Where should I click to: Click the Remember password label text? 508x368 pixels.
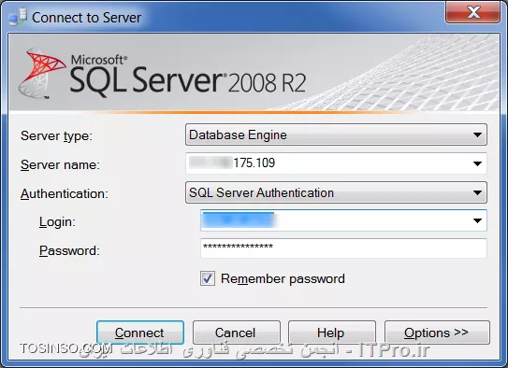283,278
